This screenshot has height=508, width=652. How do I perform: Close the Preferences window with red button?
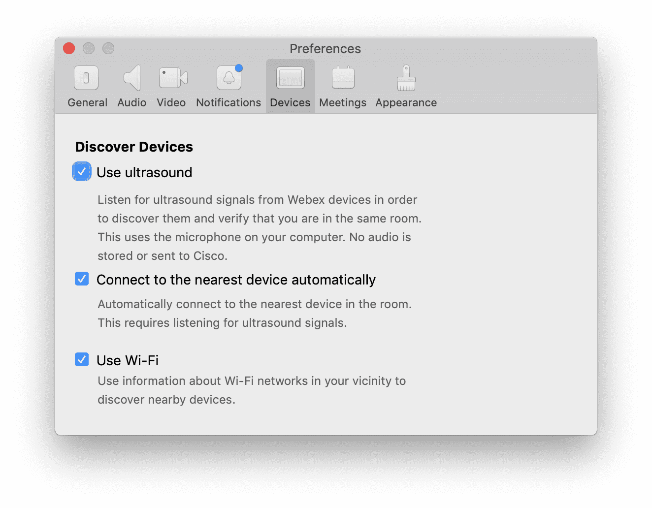[x=69, y=48]
